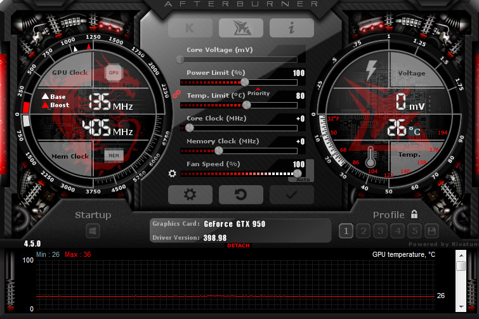Screen dimensions: 479x319
Task: Open the Kombustor K button
Action: (190, 28)
